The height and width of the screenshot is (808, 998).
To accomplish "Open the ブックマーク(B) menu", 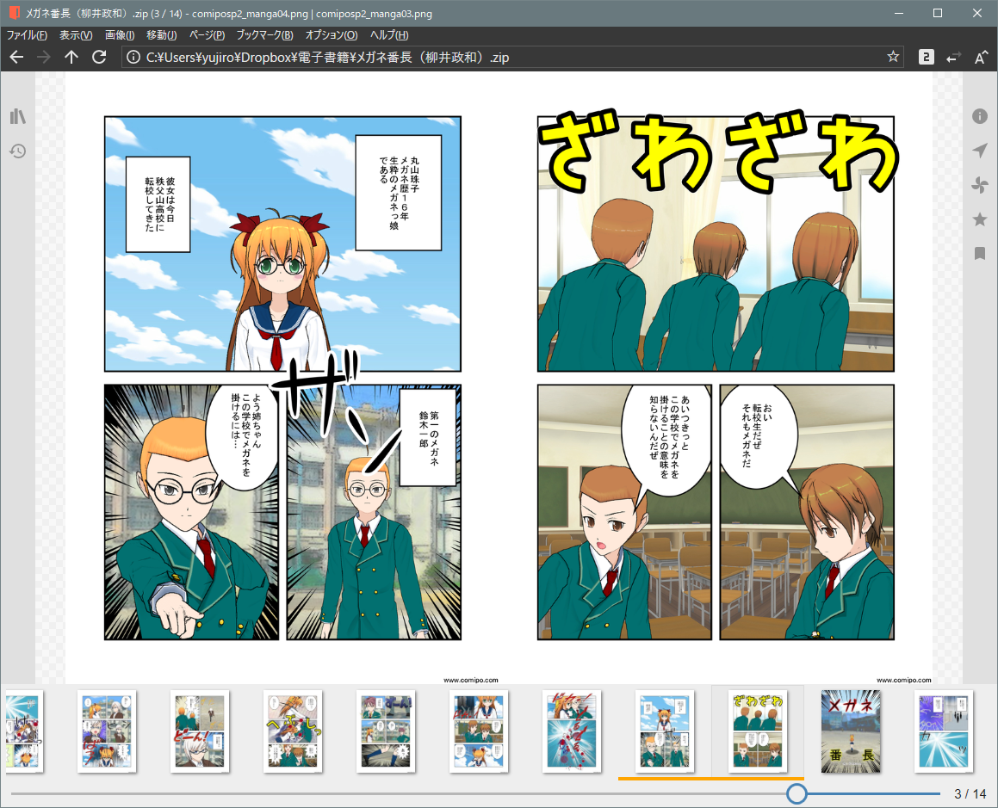I will point(264,35).
